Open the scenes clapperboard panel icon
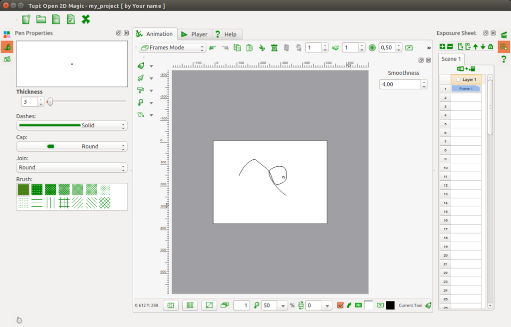Screen dimensions: 511x327 tap(504, 34)
